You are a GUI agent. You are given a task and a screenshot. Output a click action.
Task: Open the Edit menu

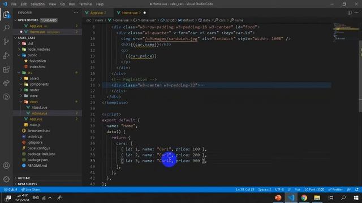pyautogui.click(x=24, y=4)
